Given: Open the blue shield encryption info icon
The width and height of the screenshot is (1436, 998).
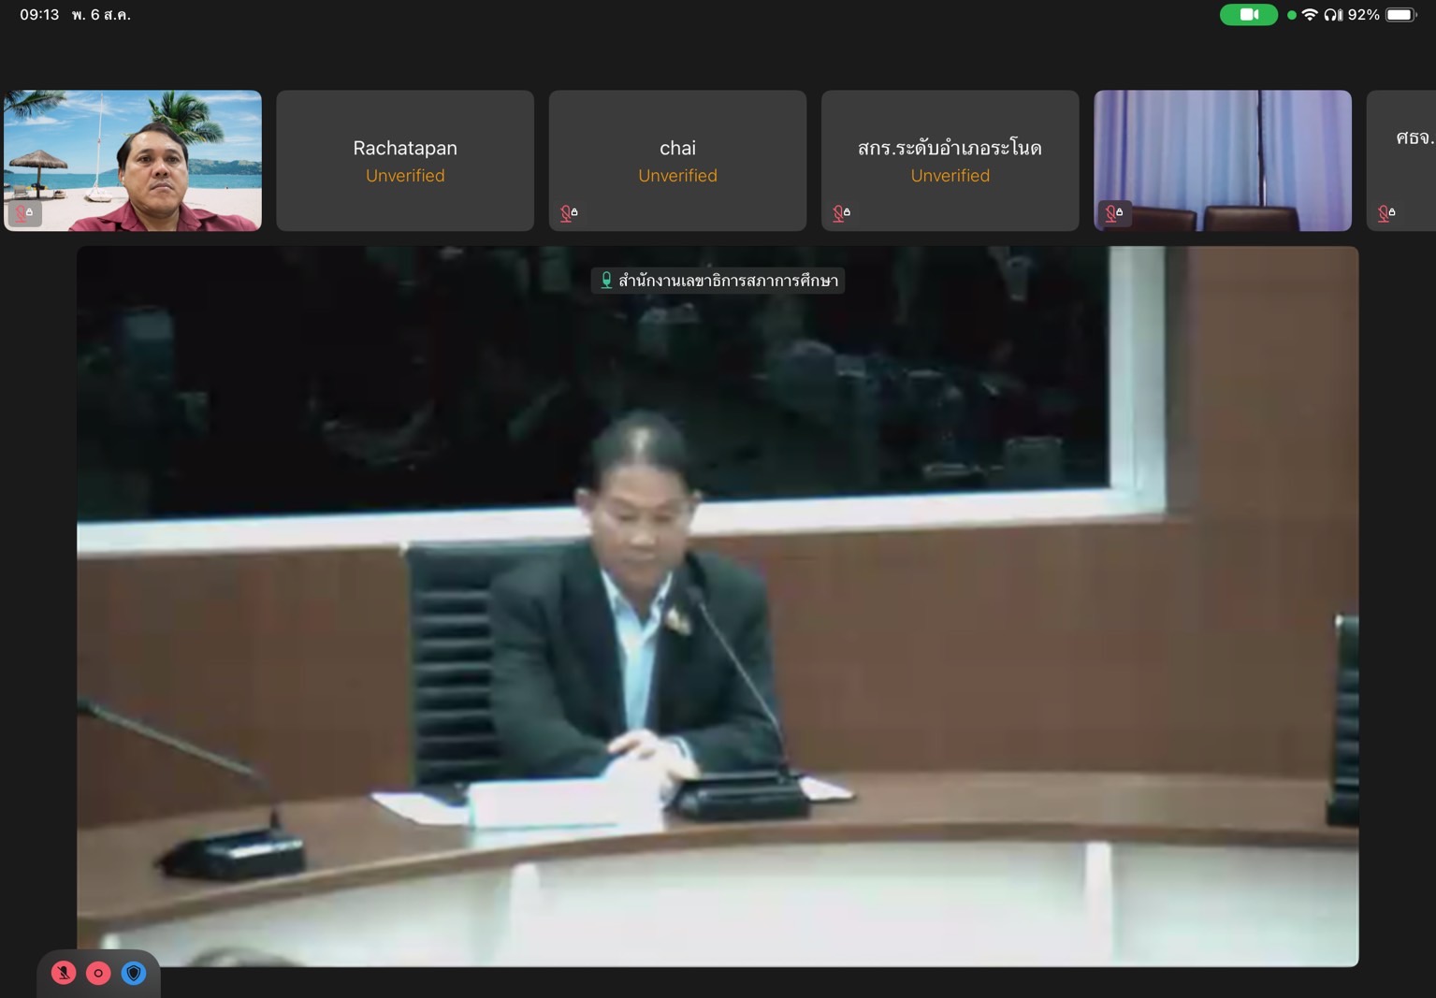Looking at the screenshot, I should click(134, 973).
